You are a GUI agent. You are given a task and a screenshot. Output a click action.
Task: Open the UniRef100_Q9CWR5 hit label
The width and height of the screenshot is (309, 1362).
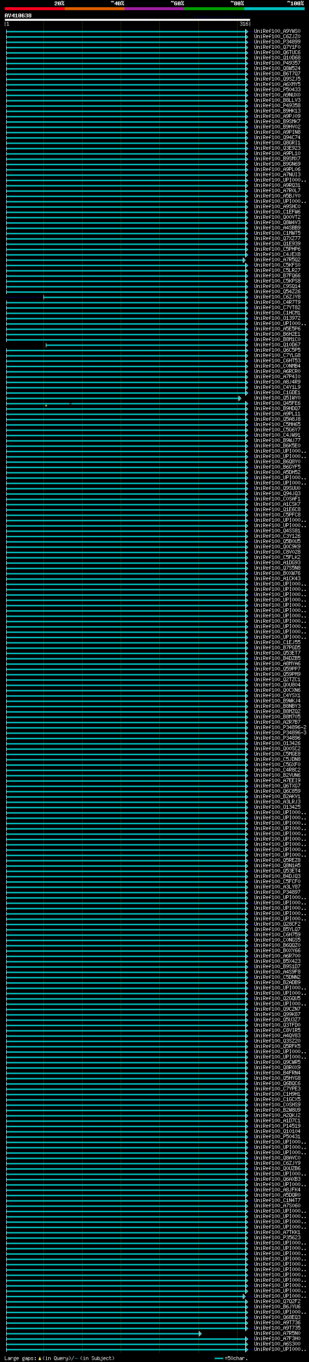point(277,1062)
